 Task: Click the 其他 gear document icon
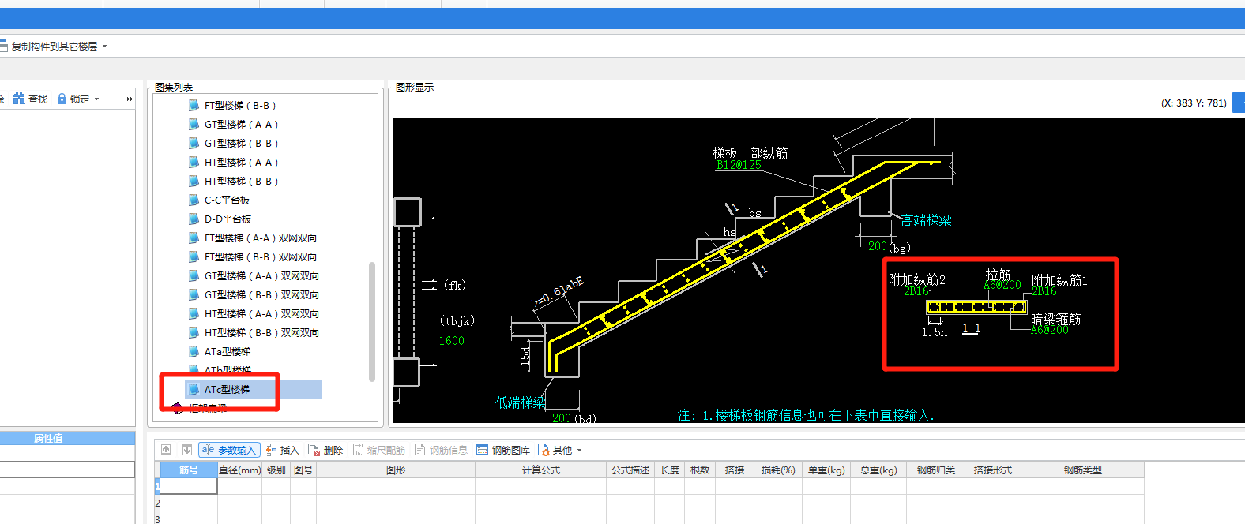point(544,450)
